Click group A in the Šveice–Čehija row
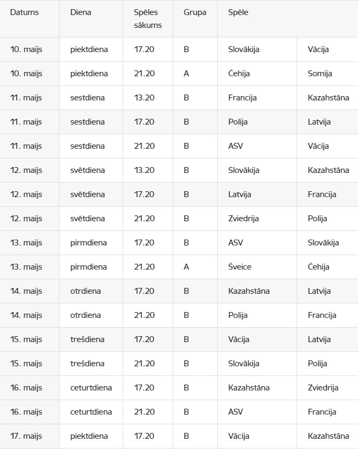This screenshot has width=358, height=449. [x=187, y=267]
